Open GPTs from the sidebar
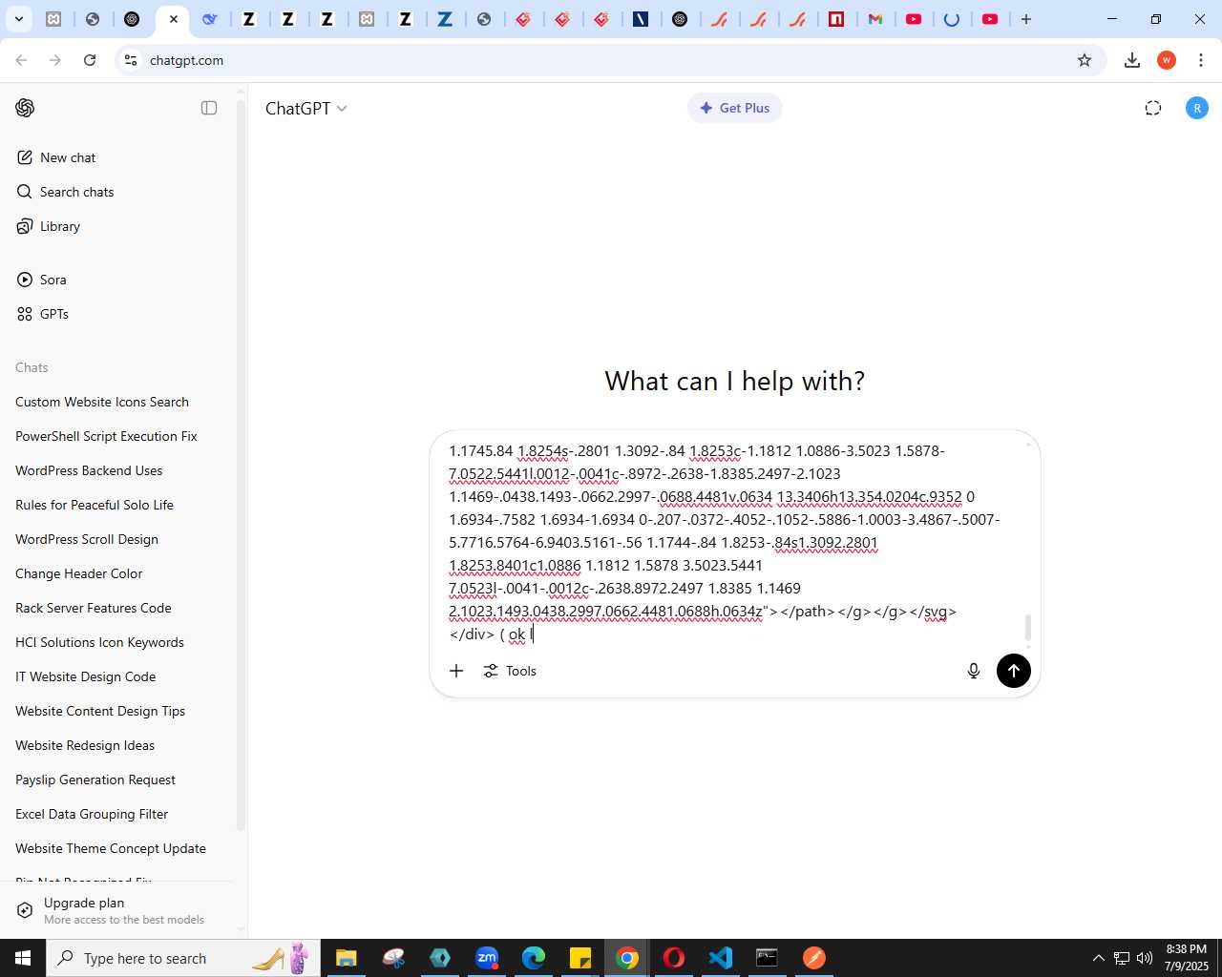This screenshot has height=977, width=1222. (x=43, y=314)
